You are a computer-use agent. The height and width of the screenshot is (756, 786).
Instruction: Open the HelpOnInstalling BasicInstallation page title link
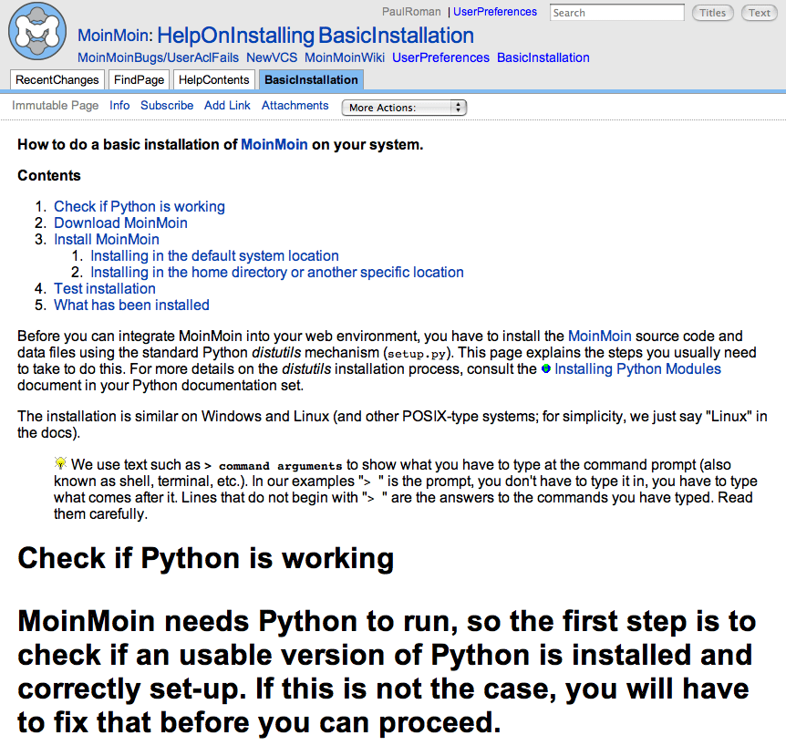tap(315, 35)
